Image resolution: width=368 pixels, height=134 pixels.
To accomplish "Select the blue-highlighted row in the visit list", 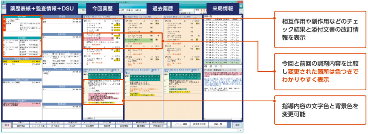I will tap(223, 60).
